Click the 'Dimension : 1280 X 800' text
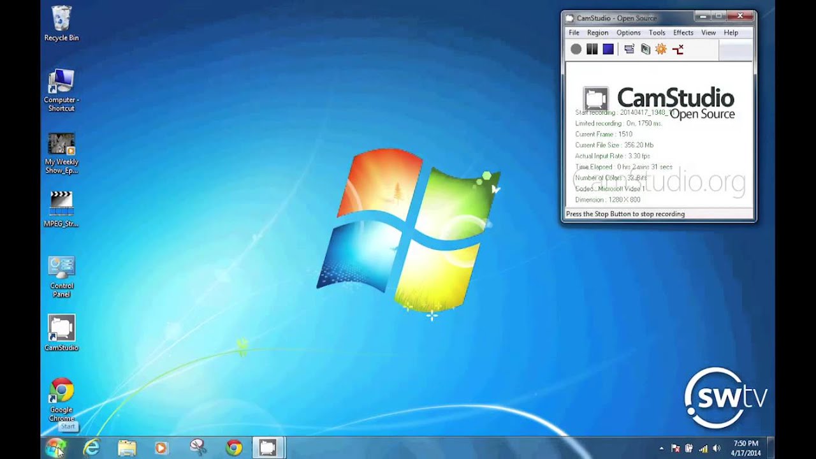This screenshot has height=459, width=816. [x=608, y=200]
